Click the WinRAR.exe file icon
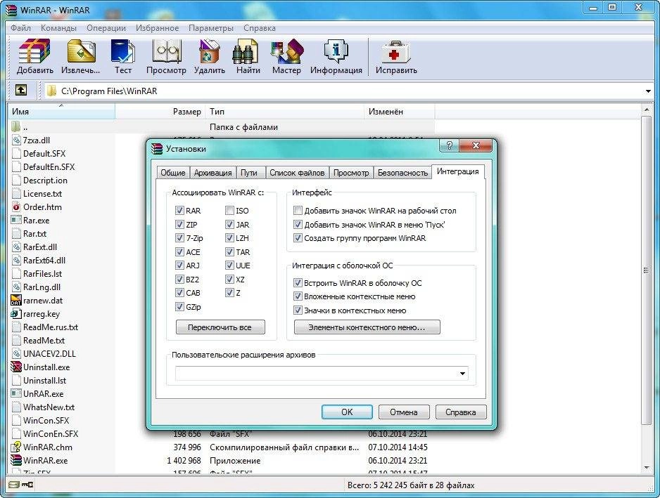This screenshot has height=498, width=660. (16, 460)
